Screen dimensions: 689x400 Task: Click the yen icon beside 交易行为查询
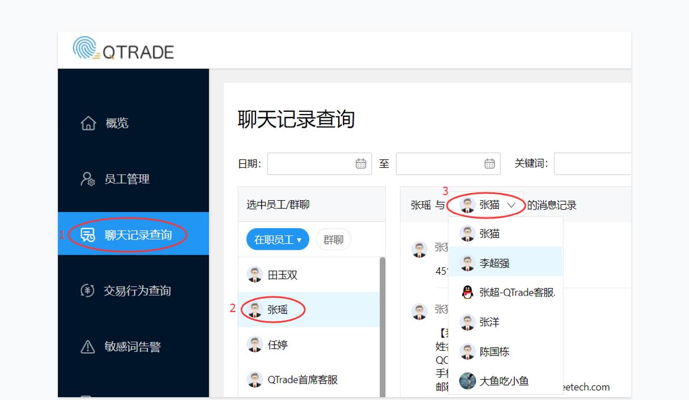[x=88, y=291]
